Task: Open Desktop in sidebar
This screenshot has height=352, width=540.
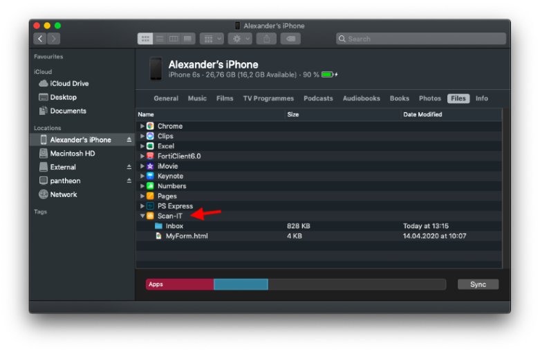Action: tap(82, 97)
